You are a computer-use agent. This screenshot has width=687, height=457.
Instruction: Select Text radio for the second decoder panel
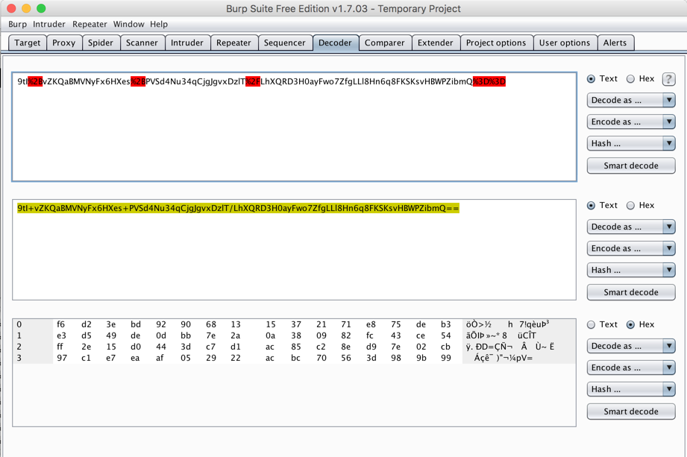pos(591,205)
